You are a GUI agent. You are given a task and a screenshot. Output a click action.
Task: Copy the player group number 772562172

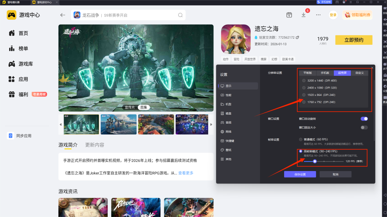(297, 37)
